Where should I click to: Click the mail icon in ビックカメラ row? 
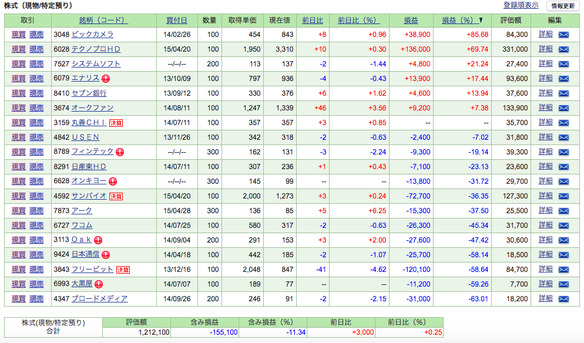pyautogui.click(x=563, y=35)
